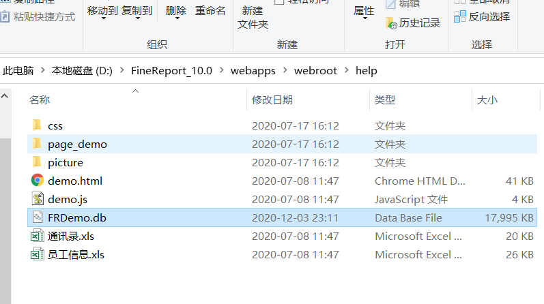Expand the breadcrumb arrow after 本地磁盘 (D:)

pos(121,70)
